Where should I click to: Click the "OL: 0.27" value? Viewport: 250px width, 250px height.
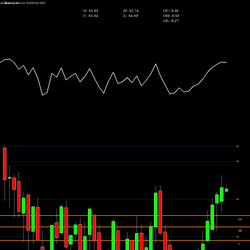(171, 21)
